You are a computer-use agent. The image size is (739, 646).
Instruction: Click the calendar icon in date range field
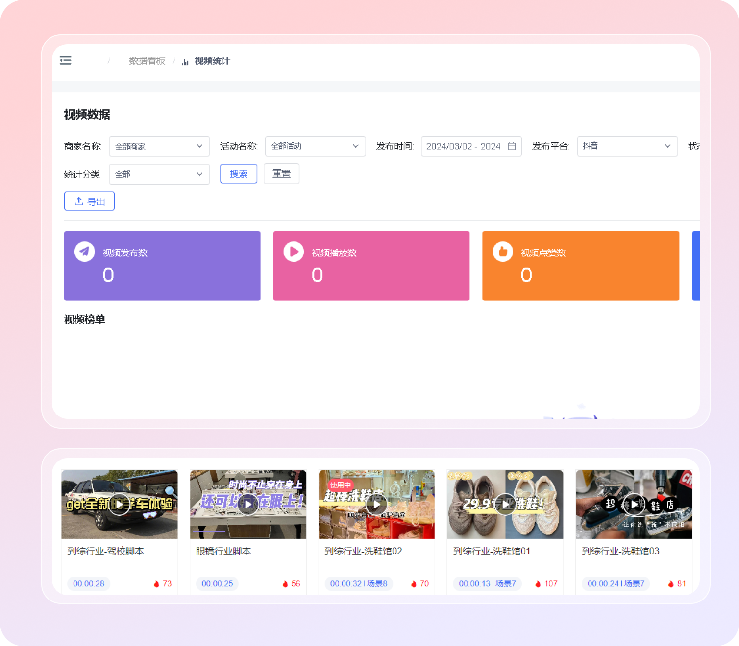[512, 146]
